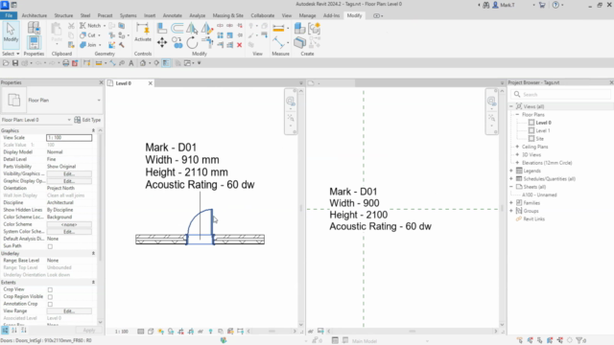Click the Trim/Extend tool icon
This screenshot has height=345, width=614.
click(x=206, y=42)
